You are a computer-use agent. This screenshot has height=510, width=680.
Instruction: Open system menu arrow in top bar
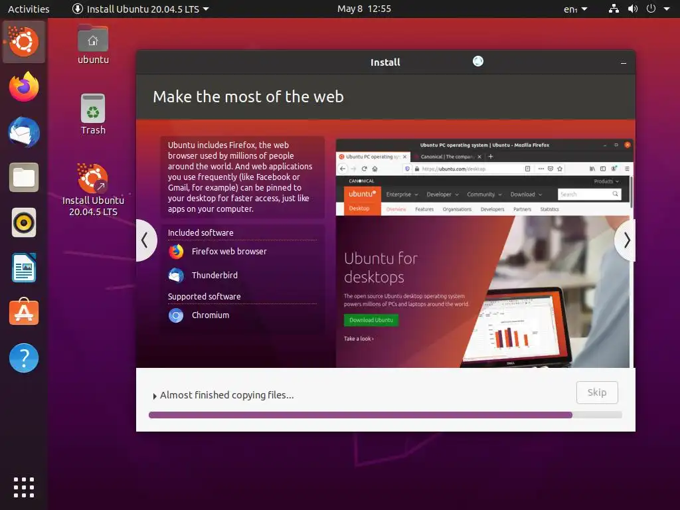point(667,9)
